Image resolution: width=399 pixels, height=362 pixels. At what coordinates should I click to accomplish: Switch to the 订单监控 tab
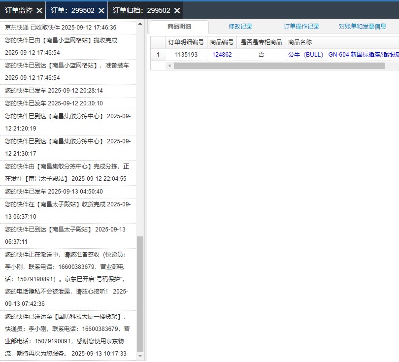(x=19, y=10)
